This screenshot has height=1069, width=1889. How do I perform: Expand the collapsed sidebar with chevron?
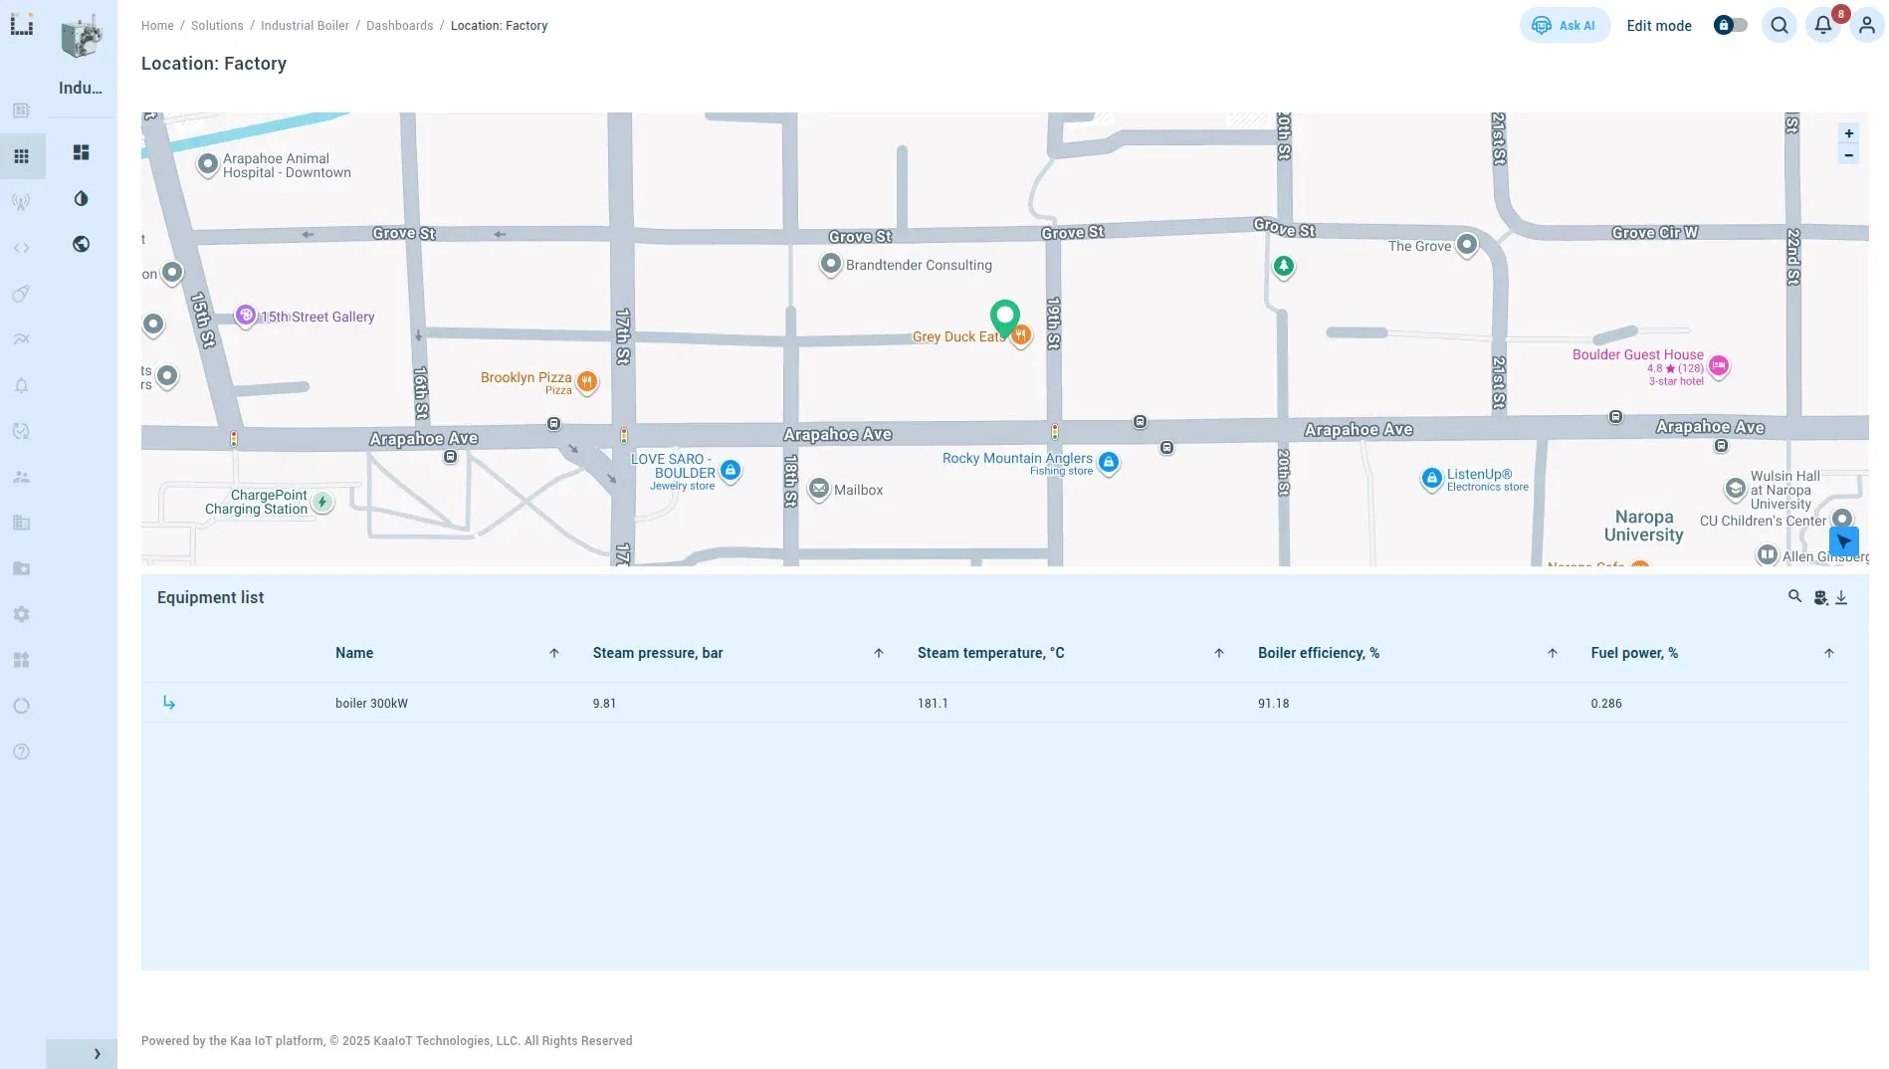click(x=97, y=1053)
